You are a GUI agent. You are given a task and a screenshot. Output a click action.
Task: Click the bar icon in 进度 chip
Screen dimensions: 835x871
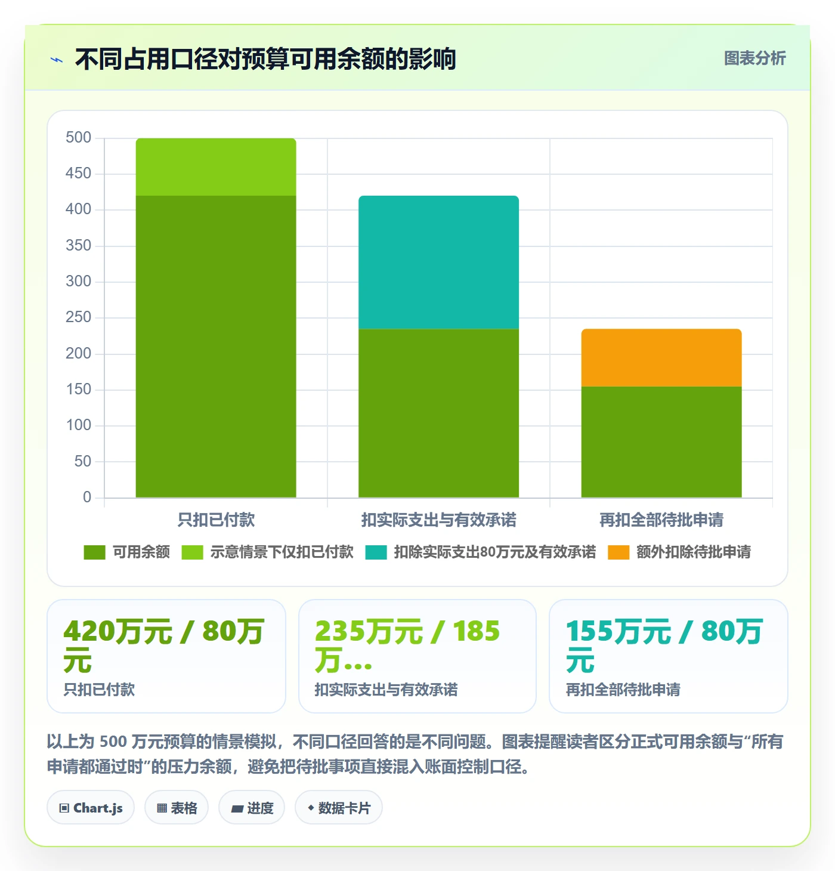pos(237,809)
